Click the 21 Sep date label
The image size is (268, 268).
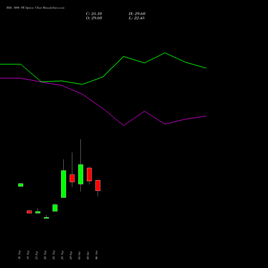36,255
